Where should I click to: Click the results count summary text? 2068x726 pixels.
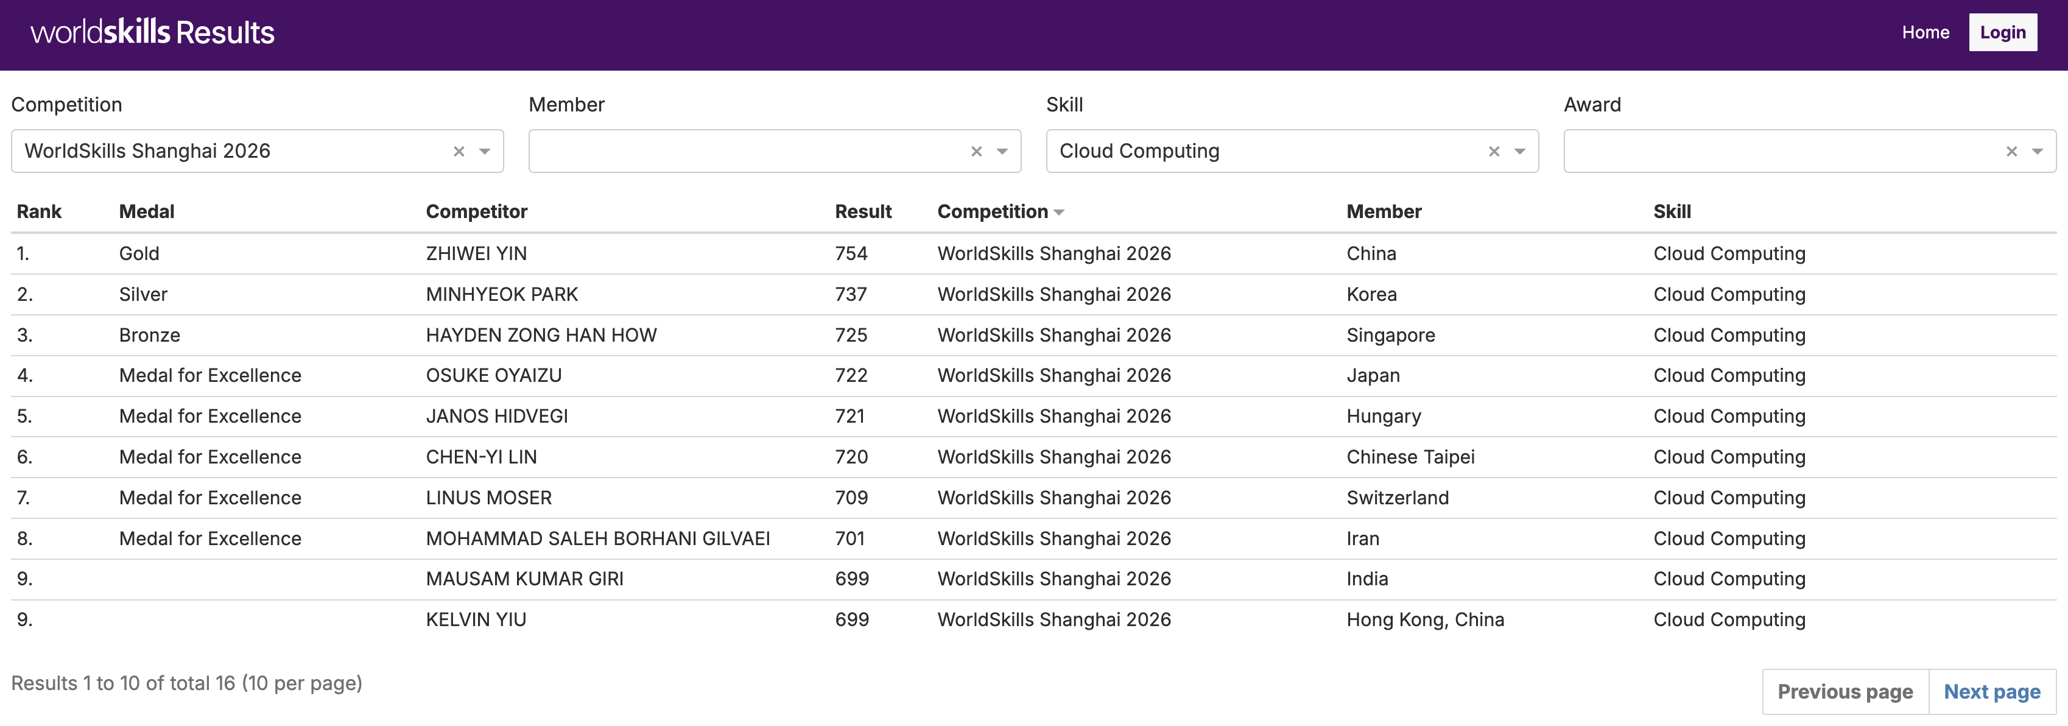pos(187,683)
